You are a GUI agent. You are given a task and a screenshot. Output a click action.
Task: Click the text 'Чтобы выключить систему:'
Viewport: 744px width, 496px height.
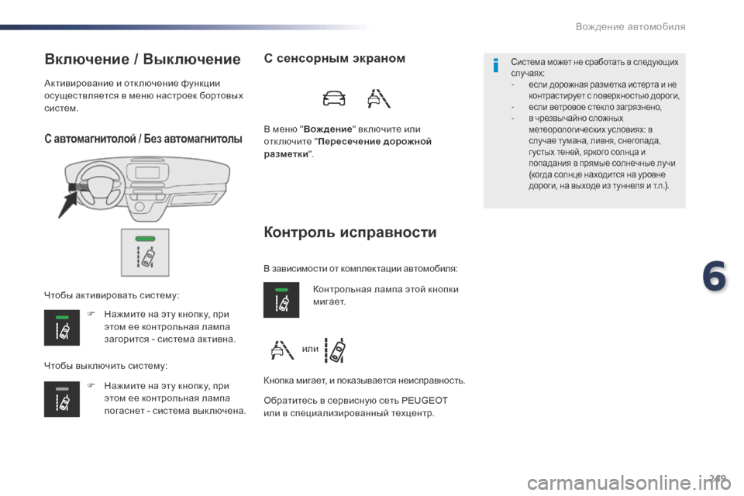pos(106,366)
